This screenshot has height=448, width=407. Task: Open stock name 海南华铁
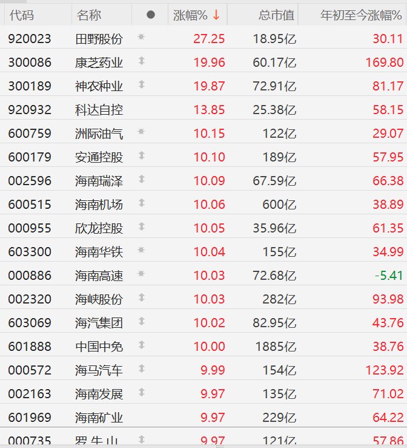[x=99, y=252]
